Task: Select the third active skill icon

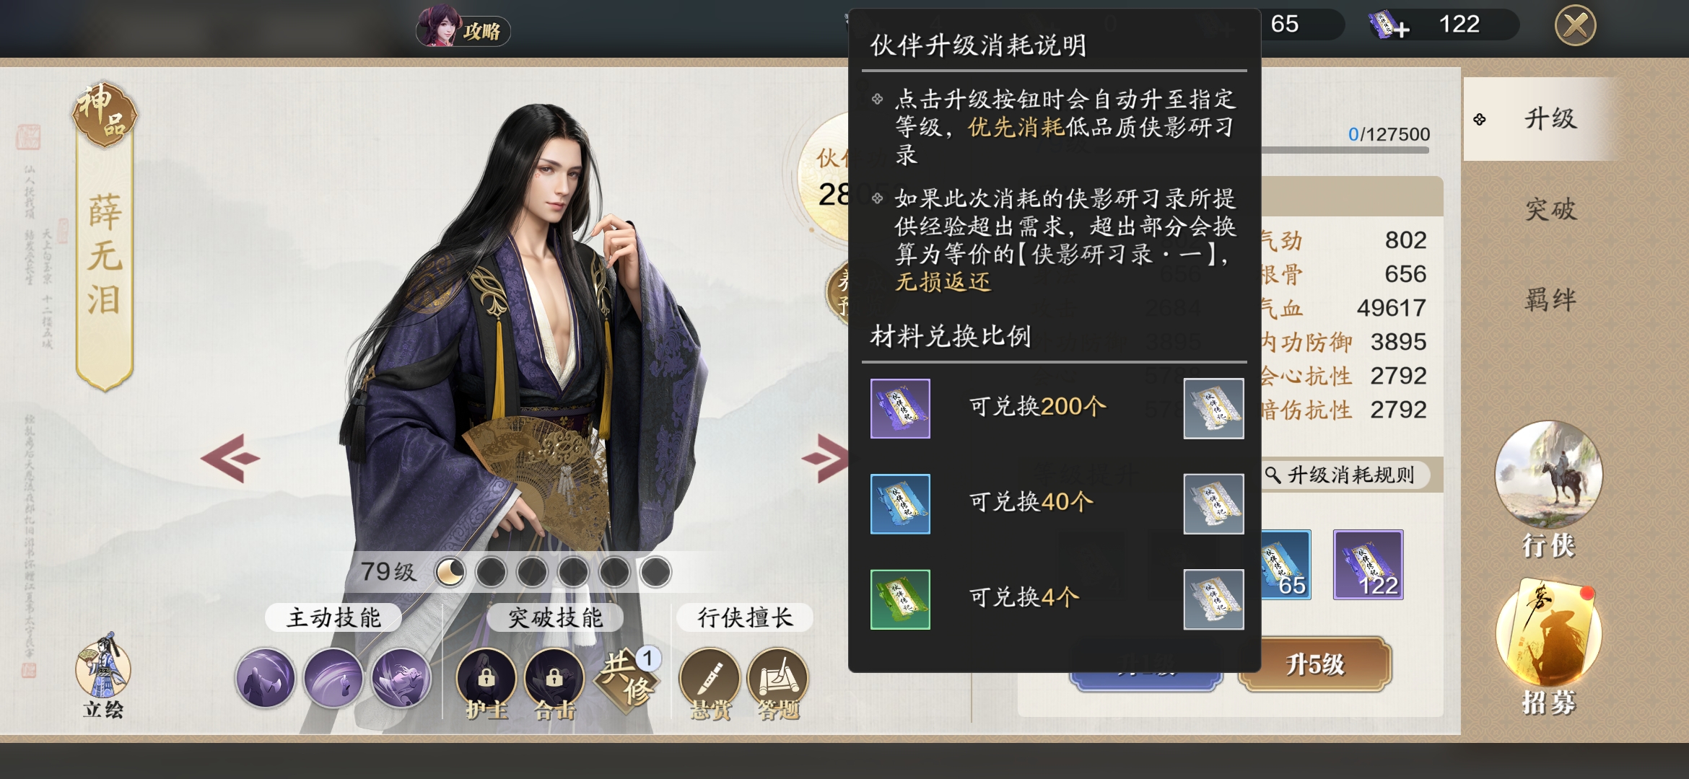Action: pyautogui.click(x=401, y=678)
